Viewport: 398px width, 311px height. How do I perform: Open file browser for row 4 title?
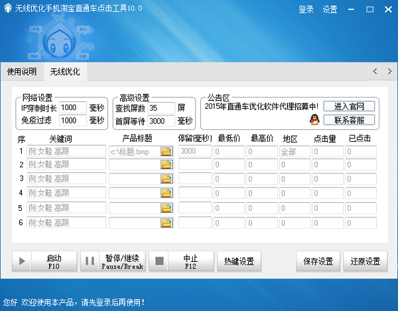tap(166, 194)
